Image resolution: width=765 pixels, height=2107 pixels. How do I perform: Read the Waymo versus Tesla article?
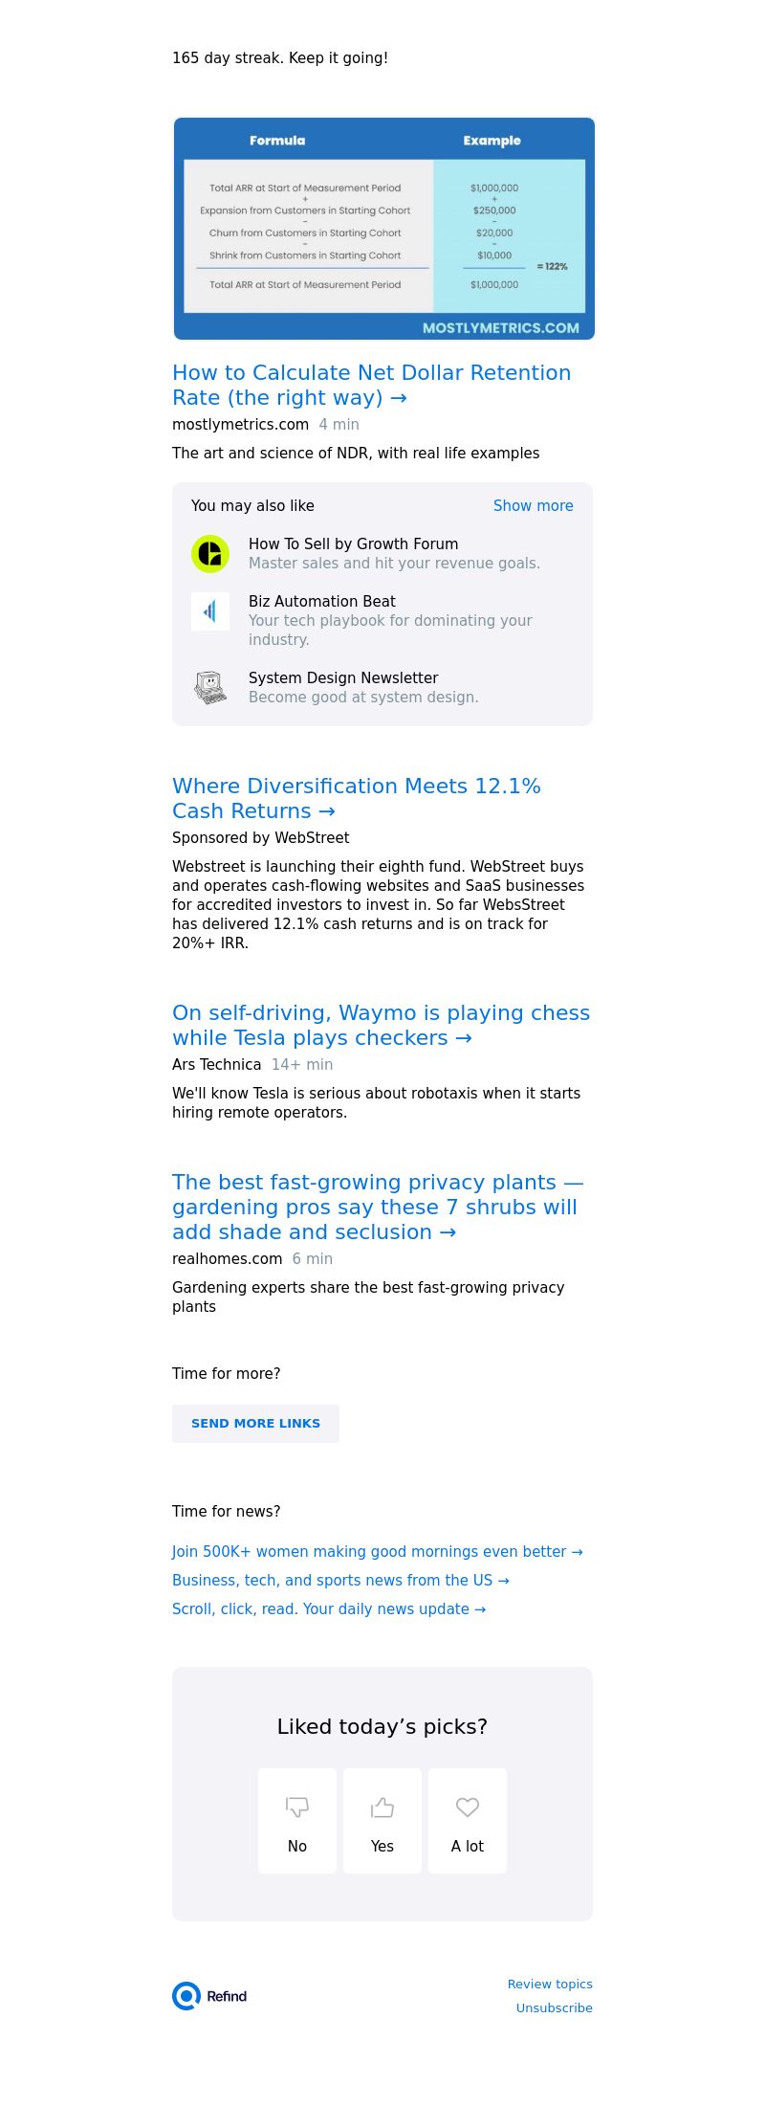pos(381,1025)
